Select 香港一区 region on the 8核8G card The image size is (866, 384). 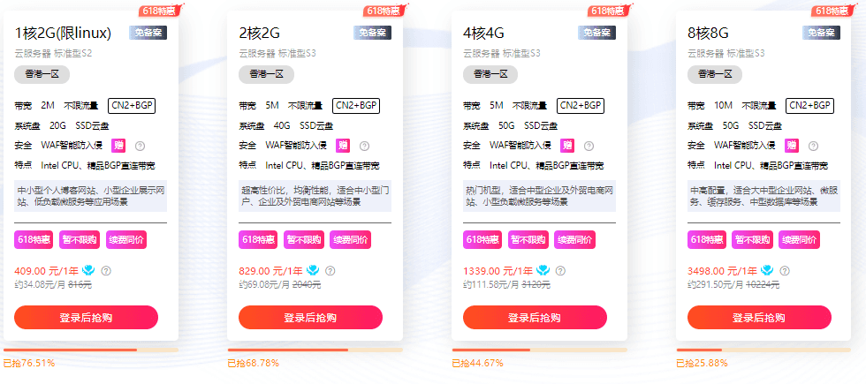715,74
